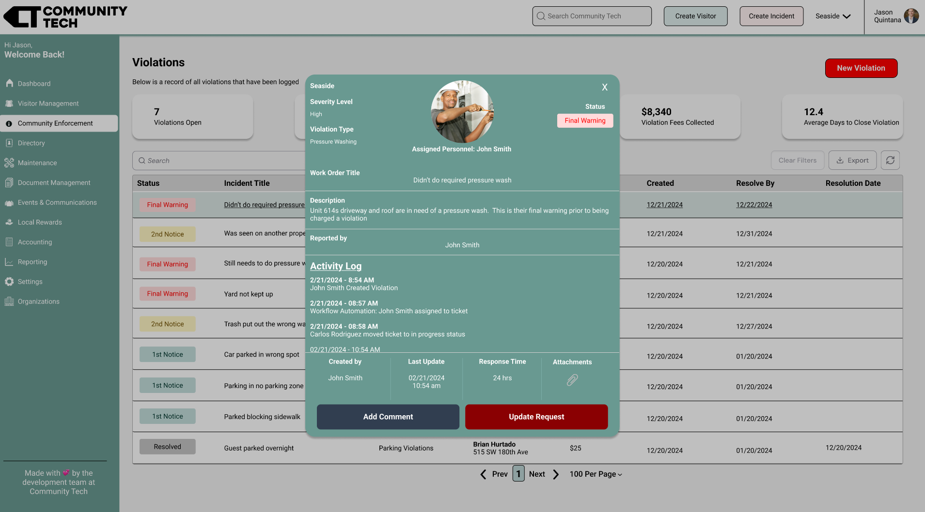The image size is (925, 512).
Task: Navigate to Reporting
Action: pyautogui.click(x=32, y=262)
